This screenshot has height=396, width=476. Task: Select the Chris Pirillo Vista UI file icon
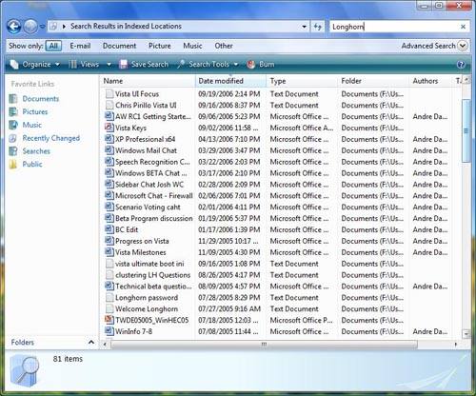click(109, 105)
